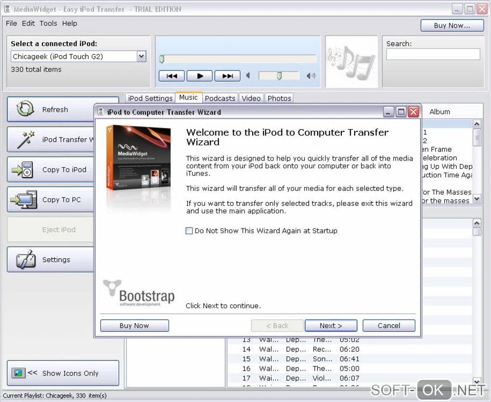
Task: Click Next > in the wizard
Action: coord(331,326)
